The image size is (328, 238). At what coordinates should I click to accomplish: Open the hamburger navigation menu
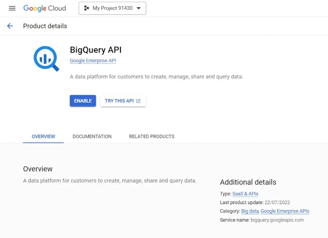click(x=12, y=8)
